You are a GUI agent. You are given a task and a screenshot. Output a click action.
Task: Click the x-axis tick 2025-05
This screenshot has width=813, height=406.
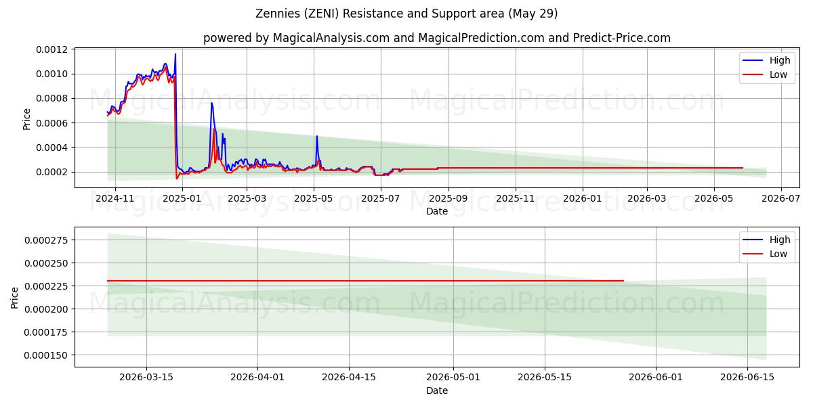pyautogui.click(x=314, y=199)
